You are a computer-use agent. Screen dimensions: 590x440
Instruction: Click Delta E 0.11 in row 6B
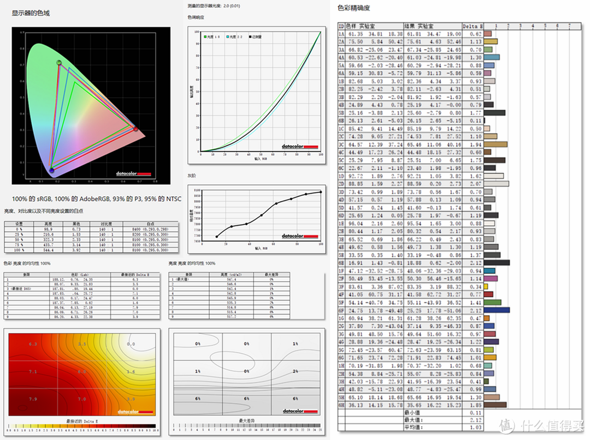(476, 120)
